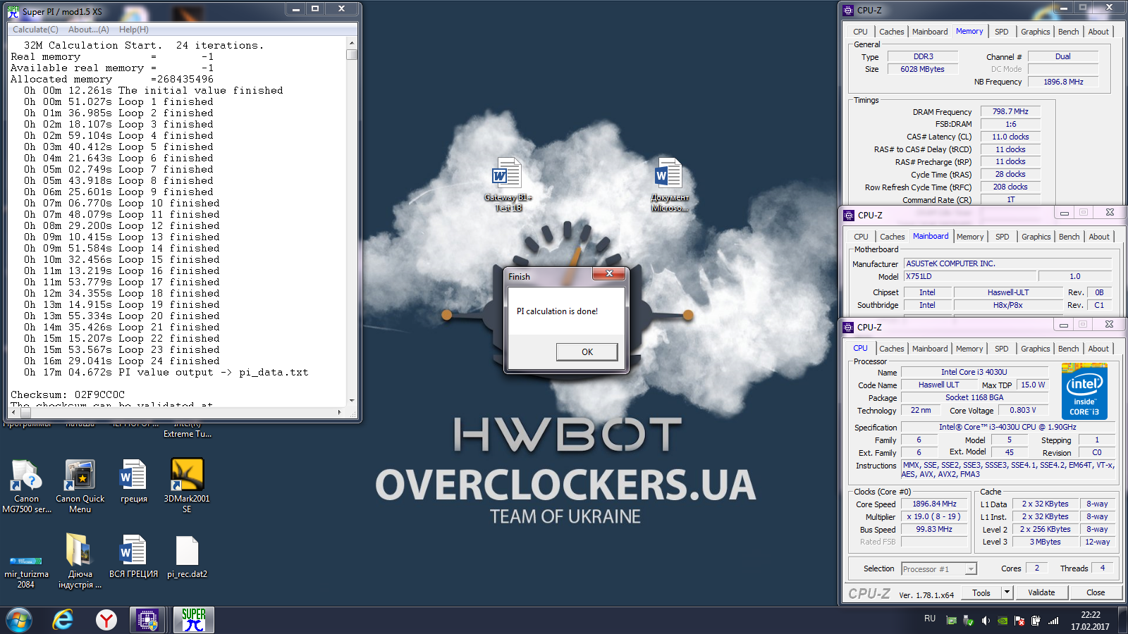Click Super PI vertical scrollbar down arrow
The width and height of the screenshot is (1128, 634).
[352, 400]
